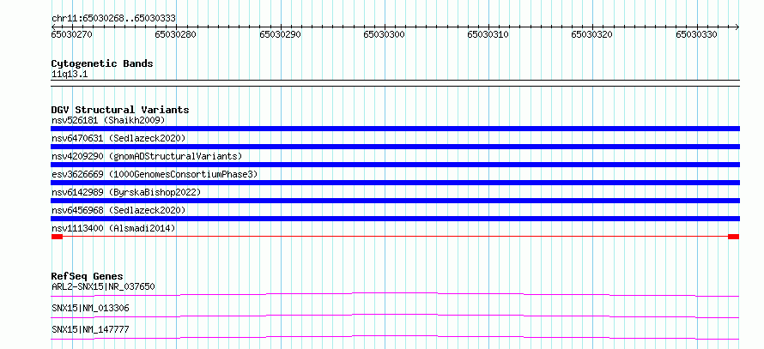
Task: Click the magenta line of SNX15|NM_013306
Action: [395, 316]
